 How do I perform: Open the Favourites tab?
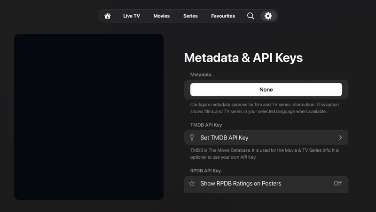[x=223, y=16]
